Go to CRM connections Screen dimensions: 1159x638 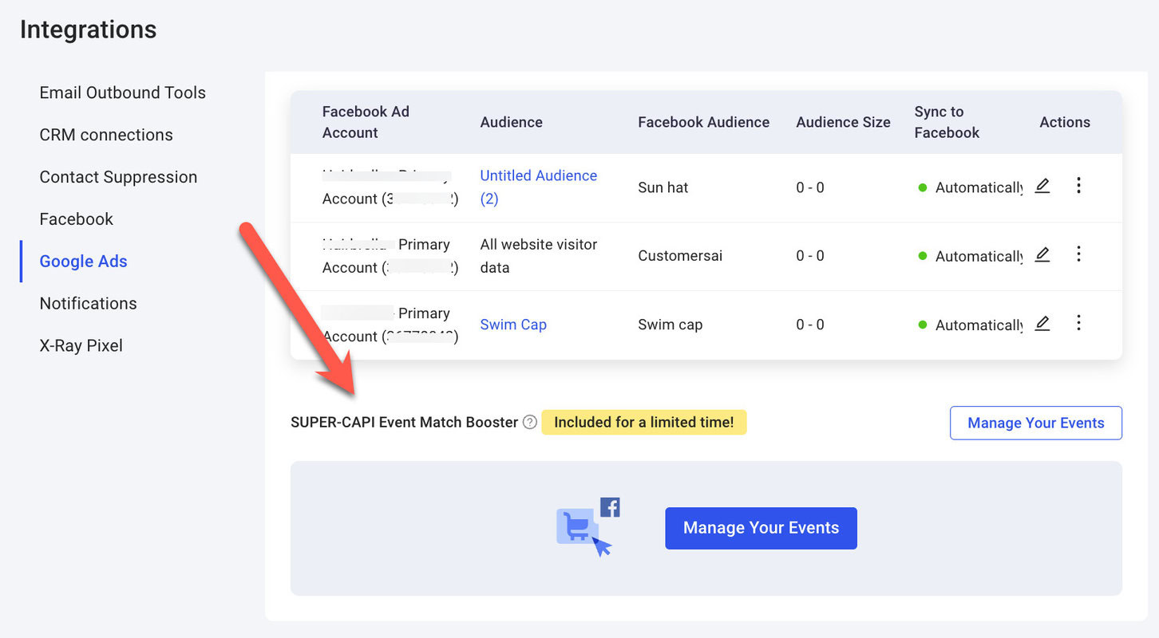(x=106, y=135)
